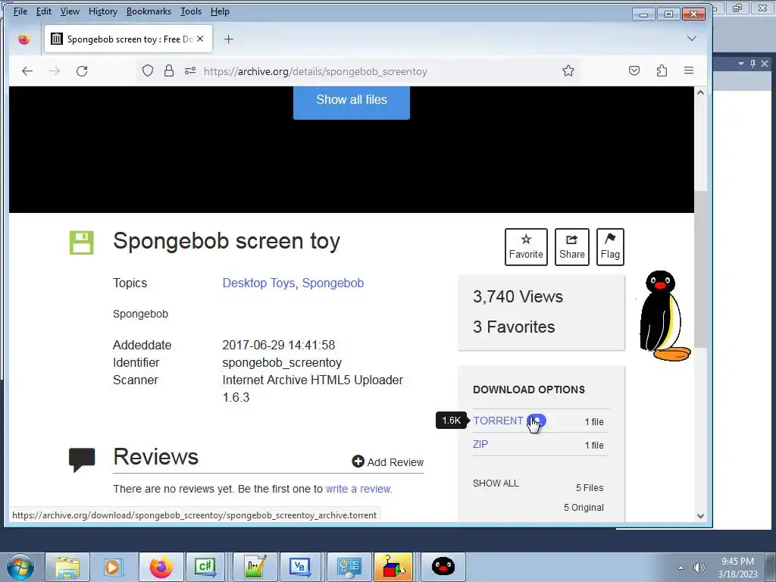Open the Bookmarks menu
This screenshot has width=776, height=582.
[149, 11]
